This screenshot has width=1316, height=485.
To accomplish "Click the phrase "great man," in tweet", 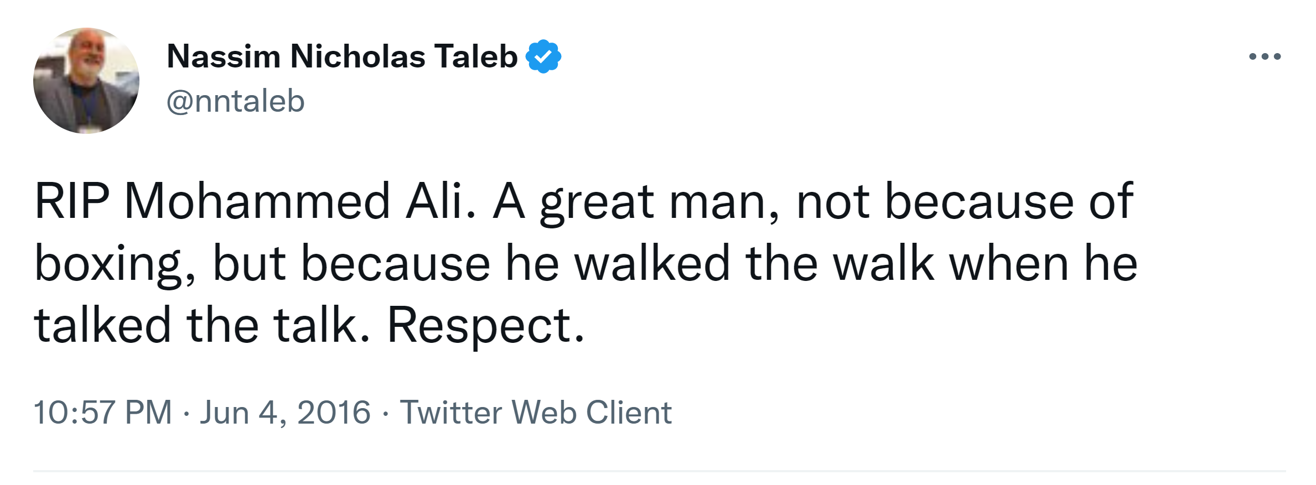I will click(660, 201).
